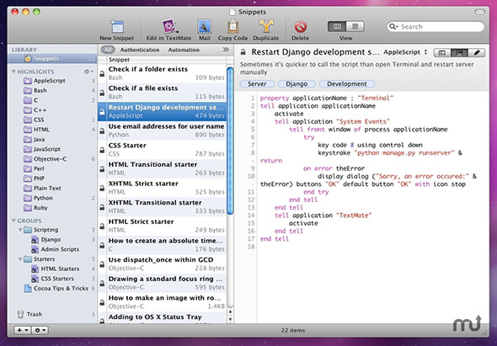The width and height of the screenshot is (497, 346).
Task: Toggle lock beside snippet title
Action: click(243, 52)
